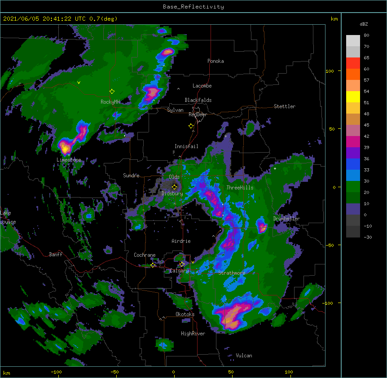The image size is (387, 378).
Task: Click the RedDeer city label
Action: [x=198, y=114]
